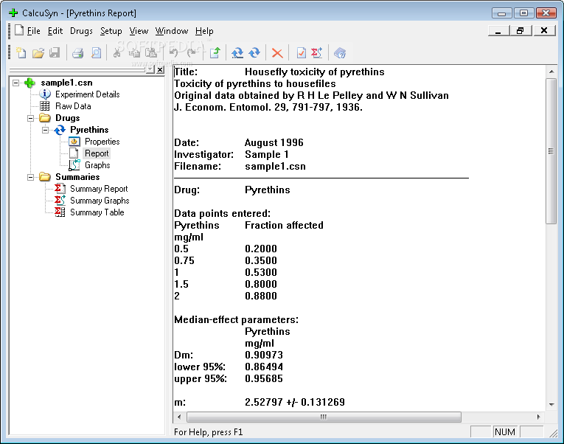This screenshot has height=444, width=564.
Task: Click the horizontal scrollbar thumb
Action: [324, 417]
